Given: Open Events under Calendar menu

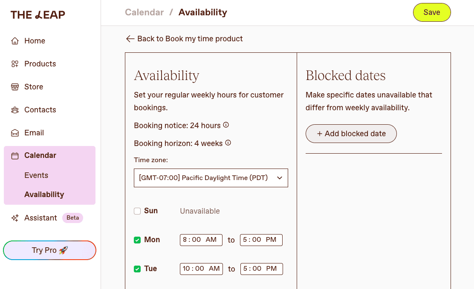Looking at the screenshot, I should pos(36,175).
